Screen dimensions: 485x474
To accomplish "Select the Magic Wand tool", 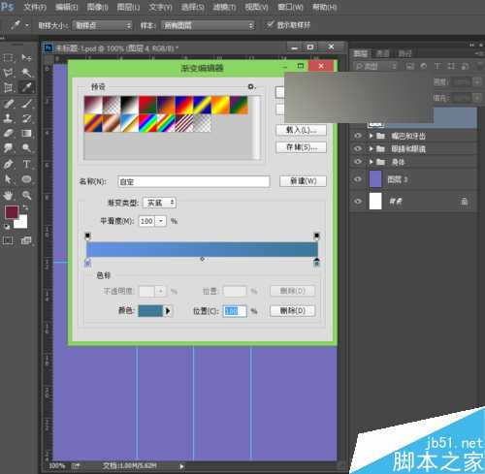I will (x=26, y=73).
